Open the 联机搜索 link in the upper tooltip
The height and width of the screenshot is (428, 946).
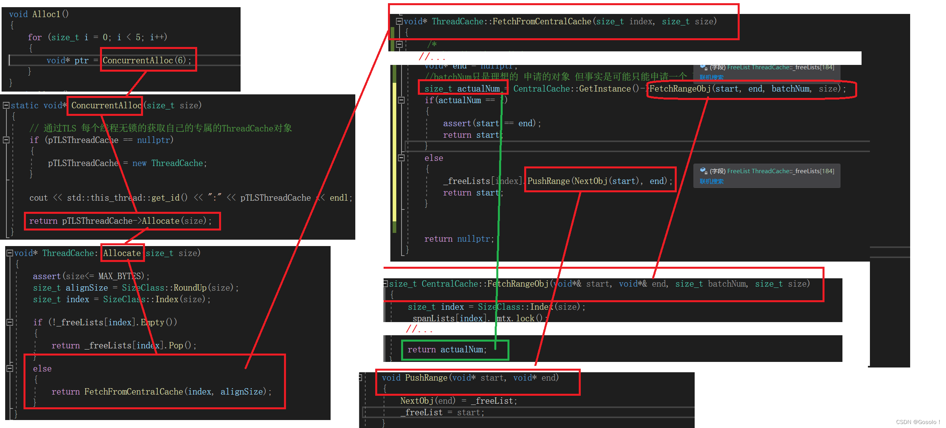(x=711, y=77)
